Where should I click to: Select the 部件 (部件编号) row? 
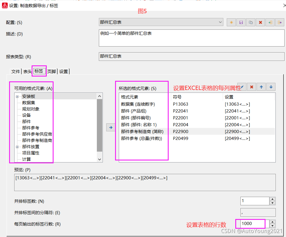click(x=136, y=118)
